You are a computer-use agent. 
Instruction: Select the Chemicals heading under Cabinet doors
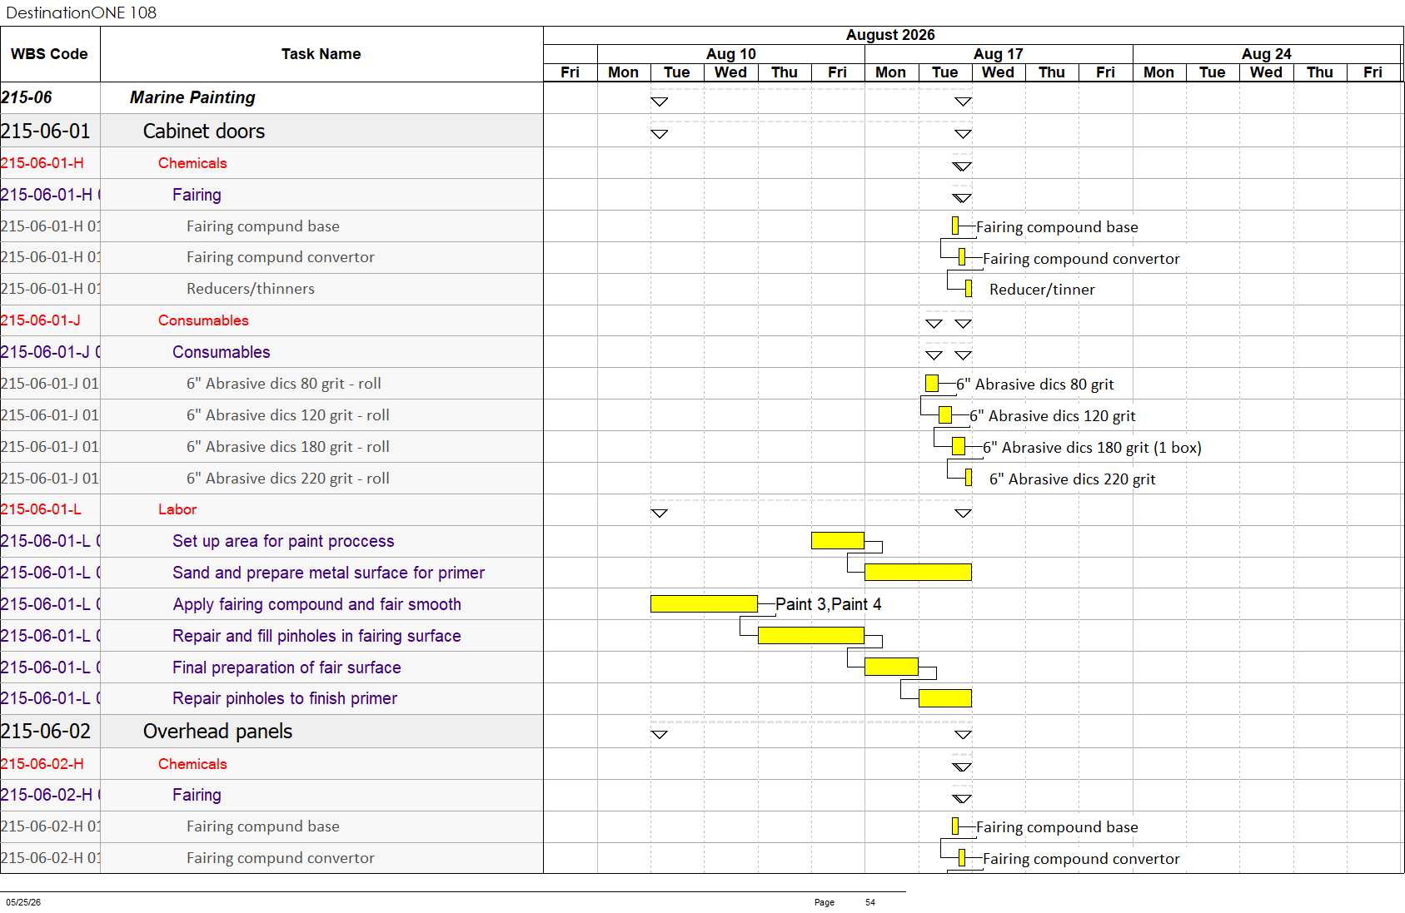coord(192,163)
